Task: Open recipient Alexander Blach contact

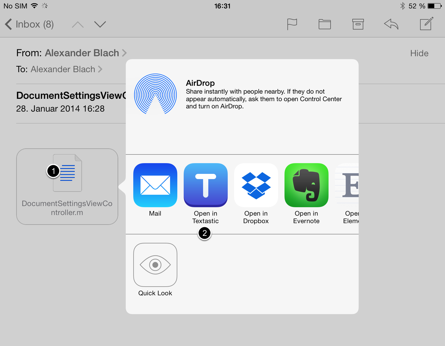Action: click(67, 69)
